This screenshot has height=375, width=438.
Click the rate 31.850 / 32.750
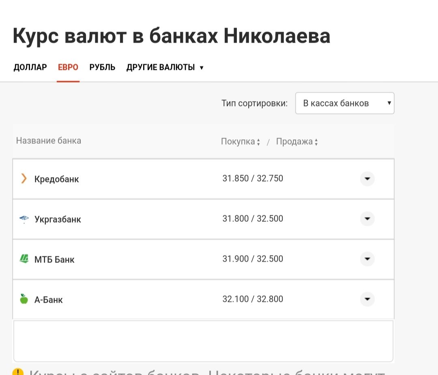click(253, 178)
